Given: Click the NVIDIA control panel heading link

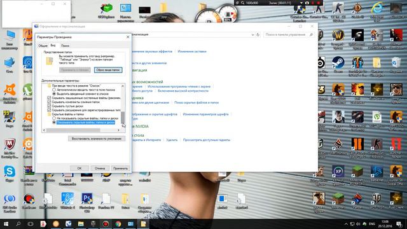Looking at the screenshot, I should pyautogui.click(x=141, y=127).
